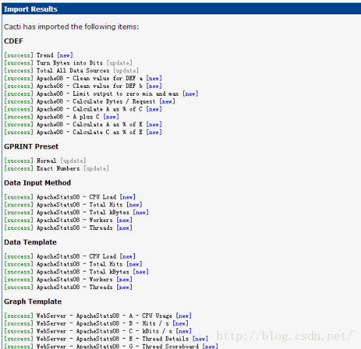Click [new] tag beside A plus C
Image resolution: width=361 pixels, height=349 pixels.
pos(111,117)
